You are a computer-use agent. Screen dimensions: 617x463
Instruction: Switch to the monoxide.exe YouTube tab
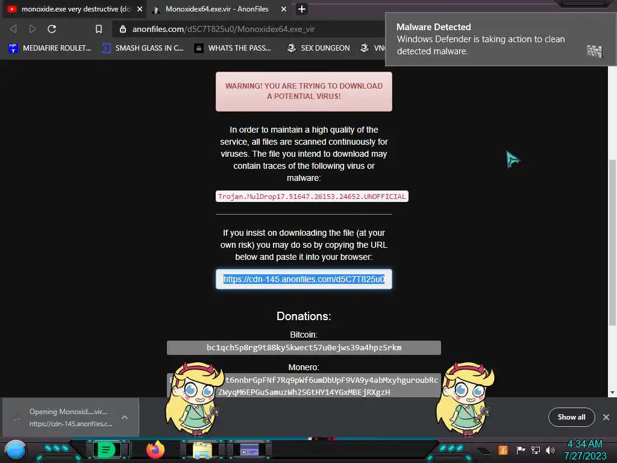(75, 9)
